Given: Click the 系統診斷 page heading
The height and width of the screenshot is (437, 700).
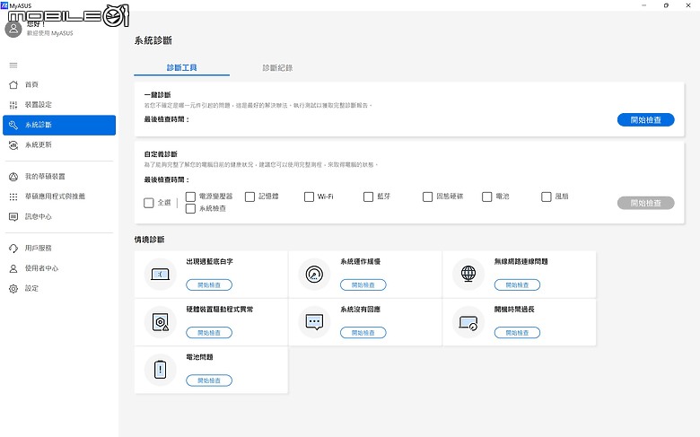Looking at the screenshot, I should pyautogui.click(x=153, y=40).
